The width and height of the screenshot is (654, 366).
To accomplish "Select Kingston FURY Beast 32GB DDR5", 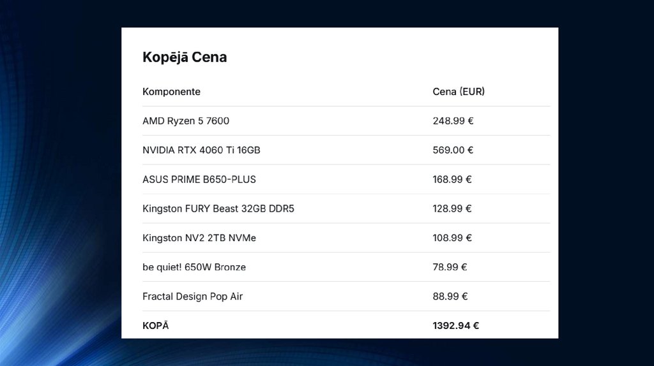I will tap(218, 209).
